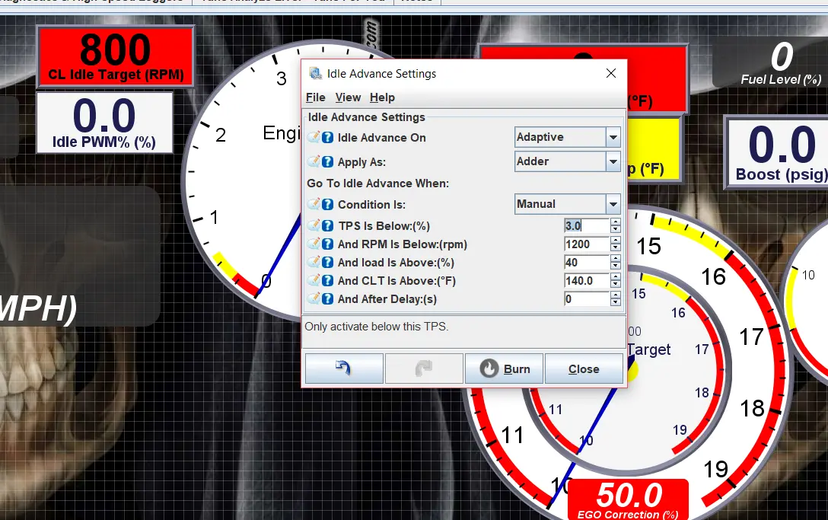This screenshot has height=520, width=828.
Task: Click the help icon for Idle Advance On
Action: (x=327, y=137)
